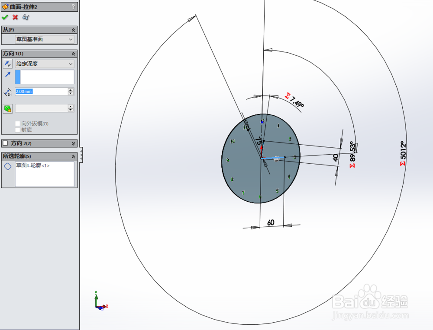Edit the 2.00mm depth field
The height and width of the screenshot is (330, 433).
click(42, 92)
